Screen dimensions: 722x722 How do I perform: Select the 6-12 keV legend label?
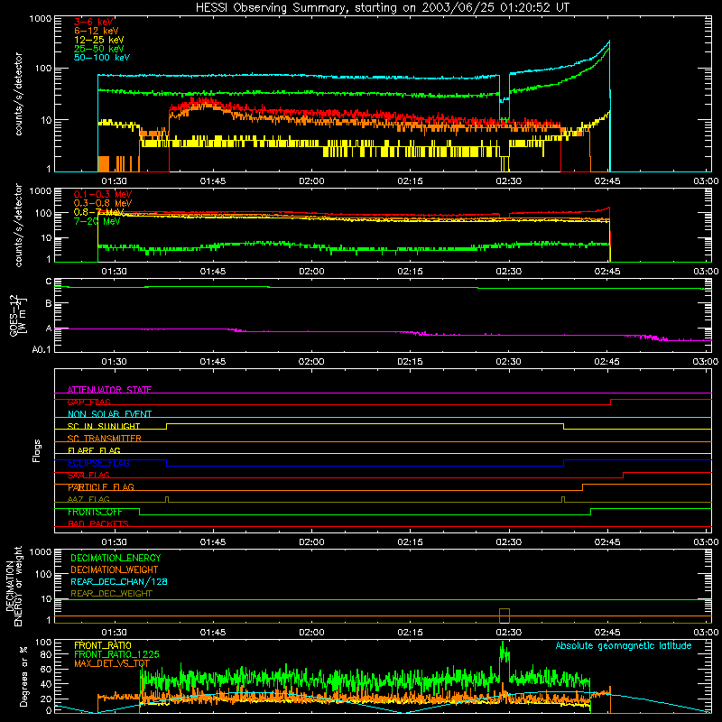coord(97,31)
